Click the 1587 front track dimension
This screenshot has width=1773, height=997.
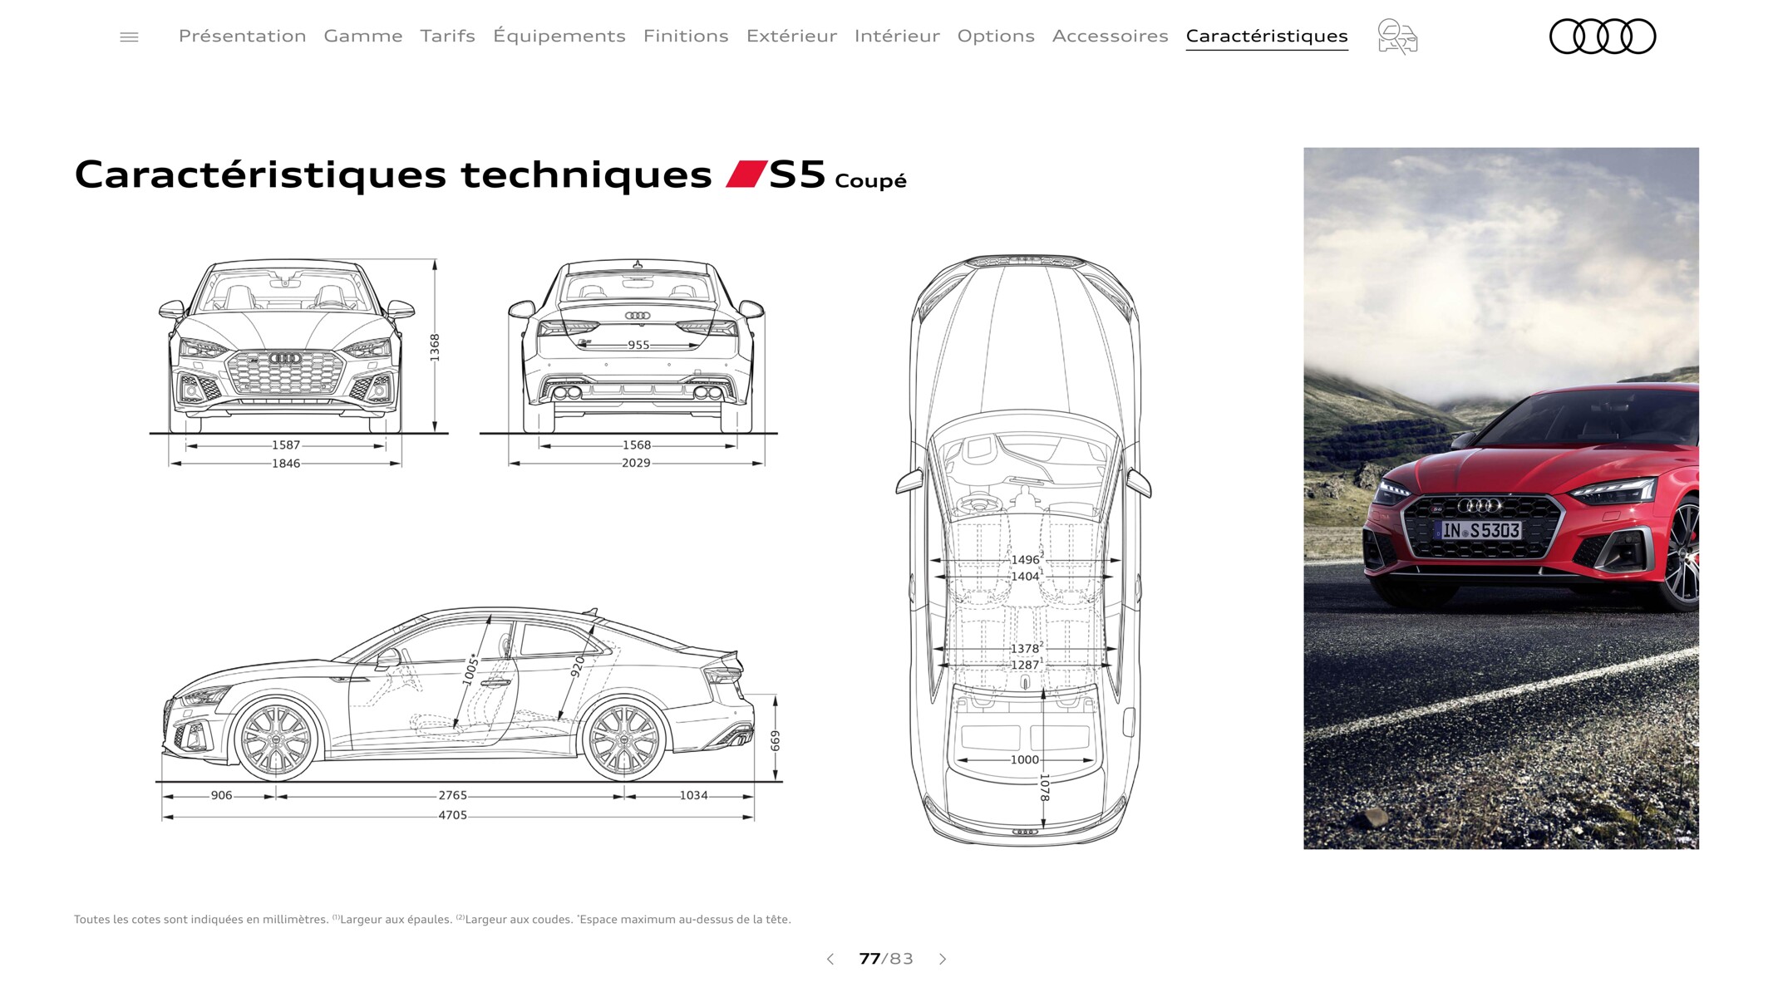click(286, 445)
